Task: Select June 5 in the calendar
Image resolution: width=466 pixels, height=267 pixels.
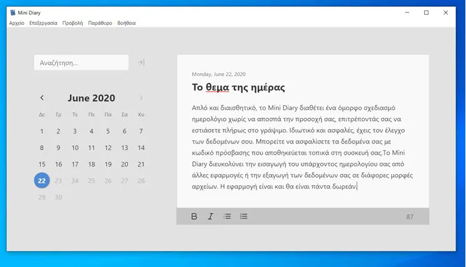Action: [x=108, y=131]
